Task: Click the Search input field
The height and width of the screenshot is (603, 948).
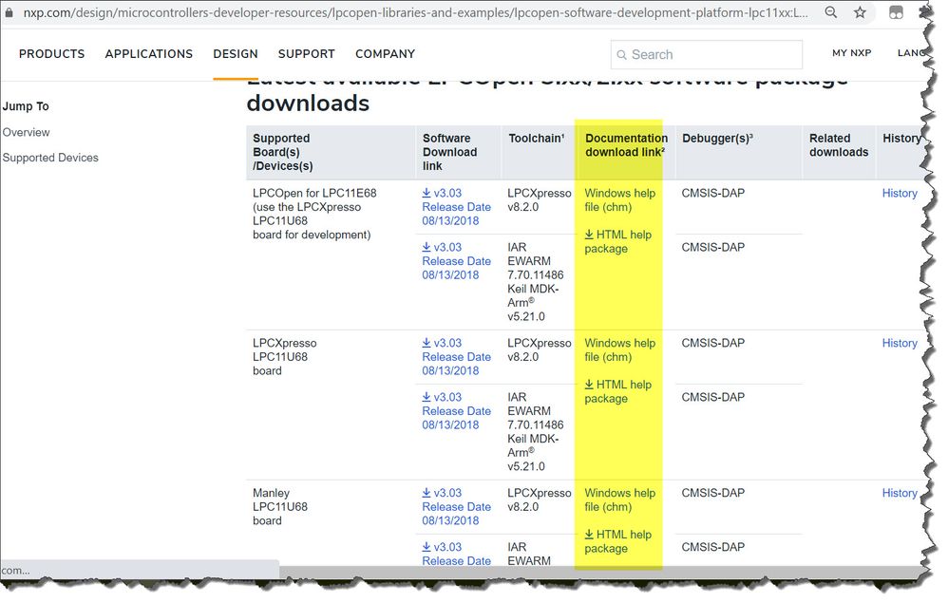Action: pyautogui.click(x=706, y=54)
